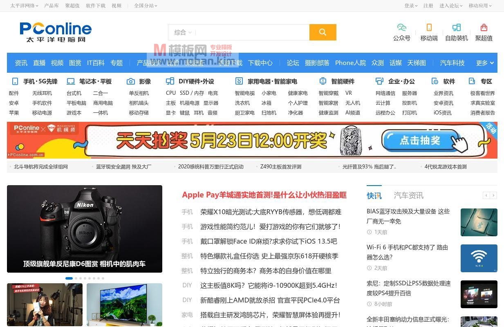Open the 直播 navigation item

[x=39, y=63]
